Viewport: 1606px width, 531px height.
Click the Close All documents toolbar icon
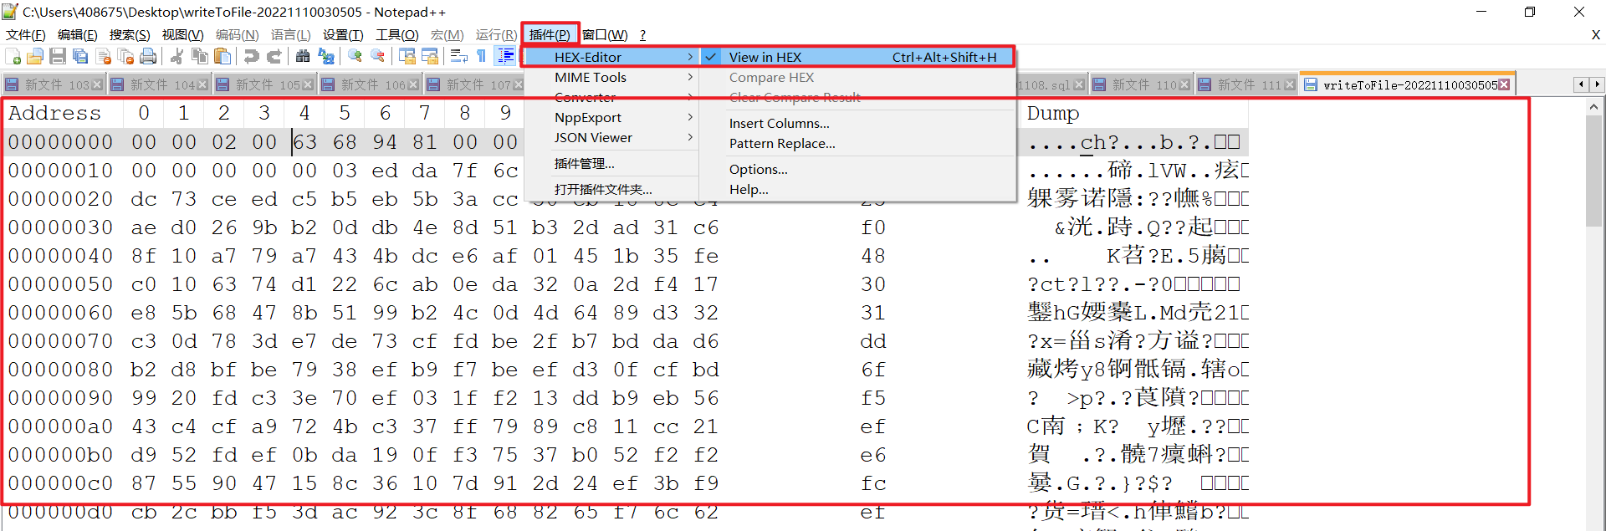(x=126, y=56)
